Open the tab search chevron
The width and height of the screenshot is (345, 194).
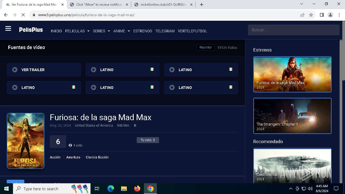302,4
